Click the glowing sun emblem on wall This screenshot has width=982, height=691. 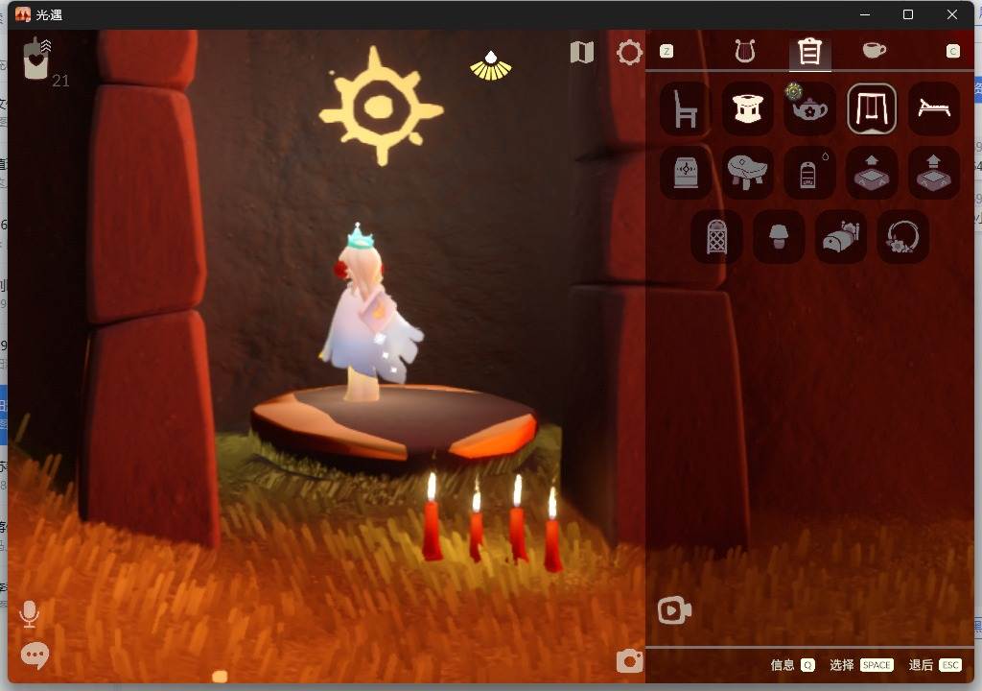coord(381,106)
